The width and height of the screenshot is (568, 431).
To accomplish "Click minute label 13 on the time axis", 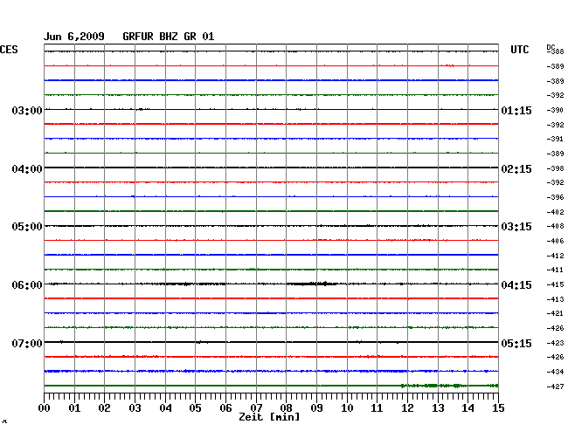I will 438,408.
